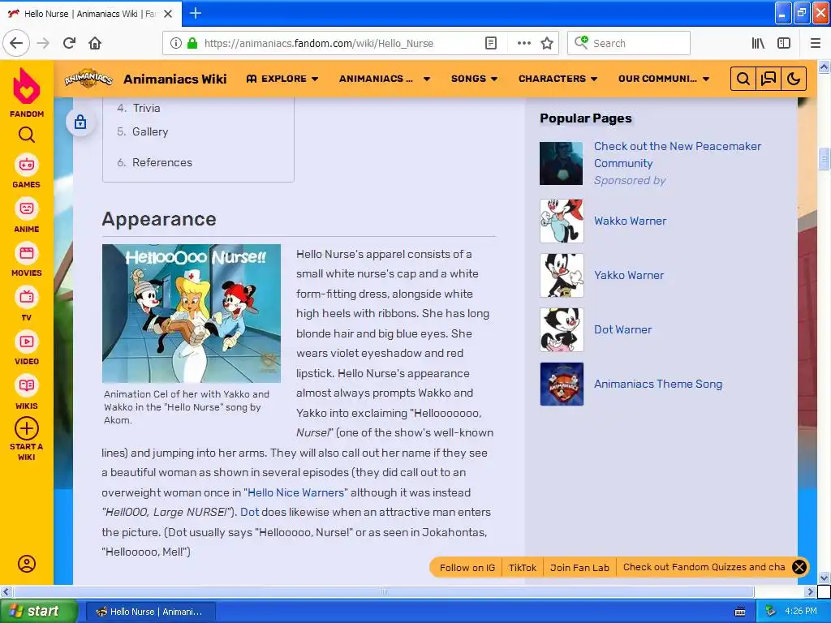
Task: Click the address bar URL
Action: 318,44
